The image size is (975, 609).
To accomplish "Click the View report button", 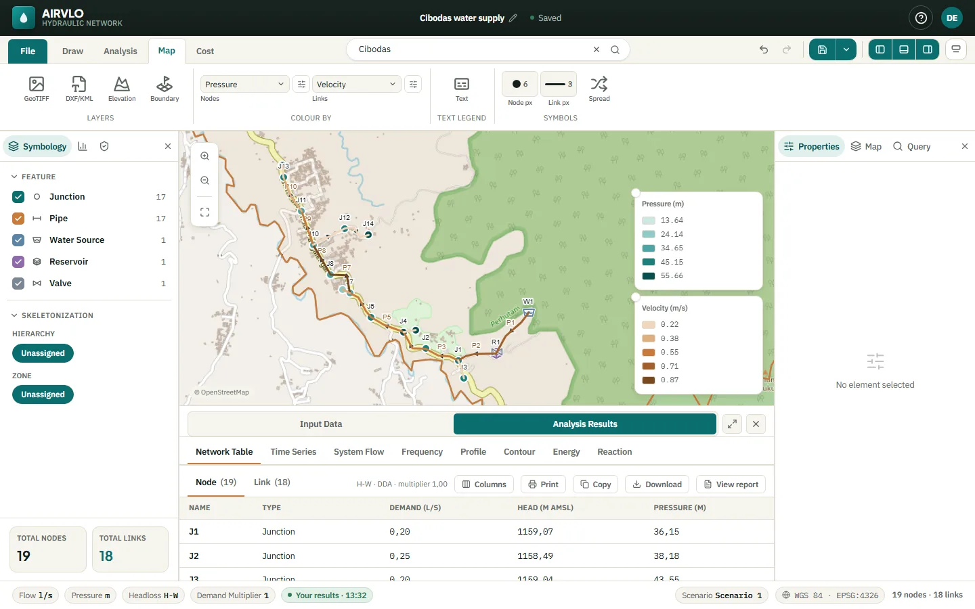I will tap(731, 484).
